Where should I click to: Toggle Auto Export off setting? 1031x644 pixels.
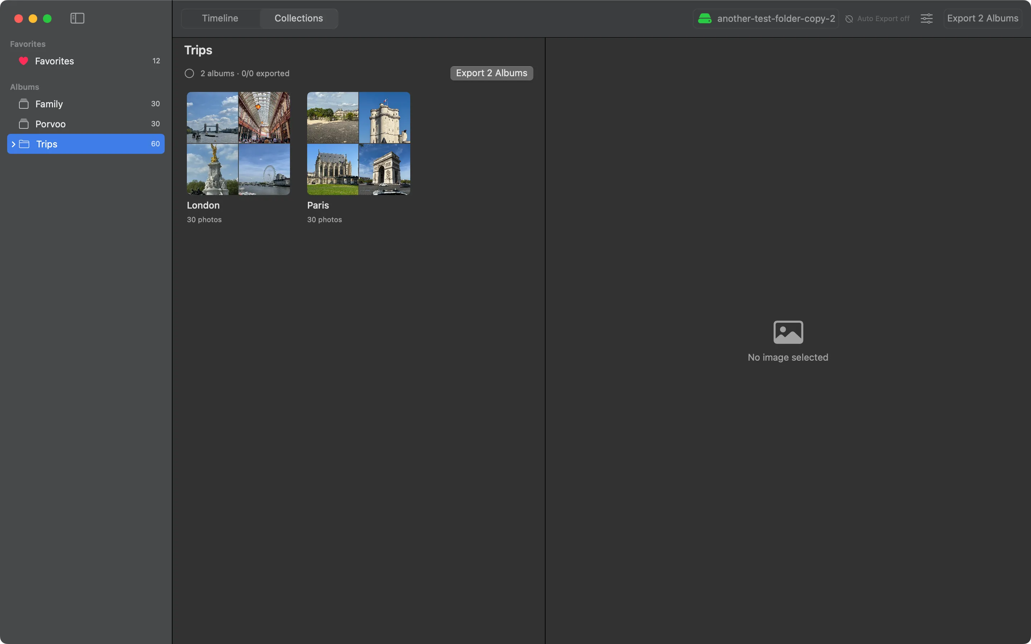click(877, 19)
